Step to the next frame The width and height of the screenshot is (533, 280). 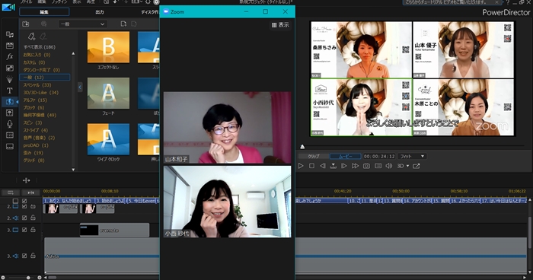344,166
